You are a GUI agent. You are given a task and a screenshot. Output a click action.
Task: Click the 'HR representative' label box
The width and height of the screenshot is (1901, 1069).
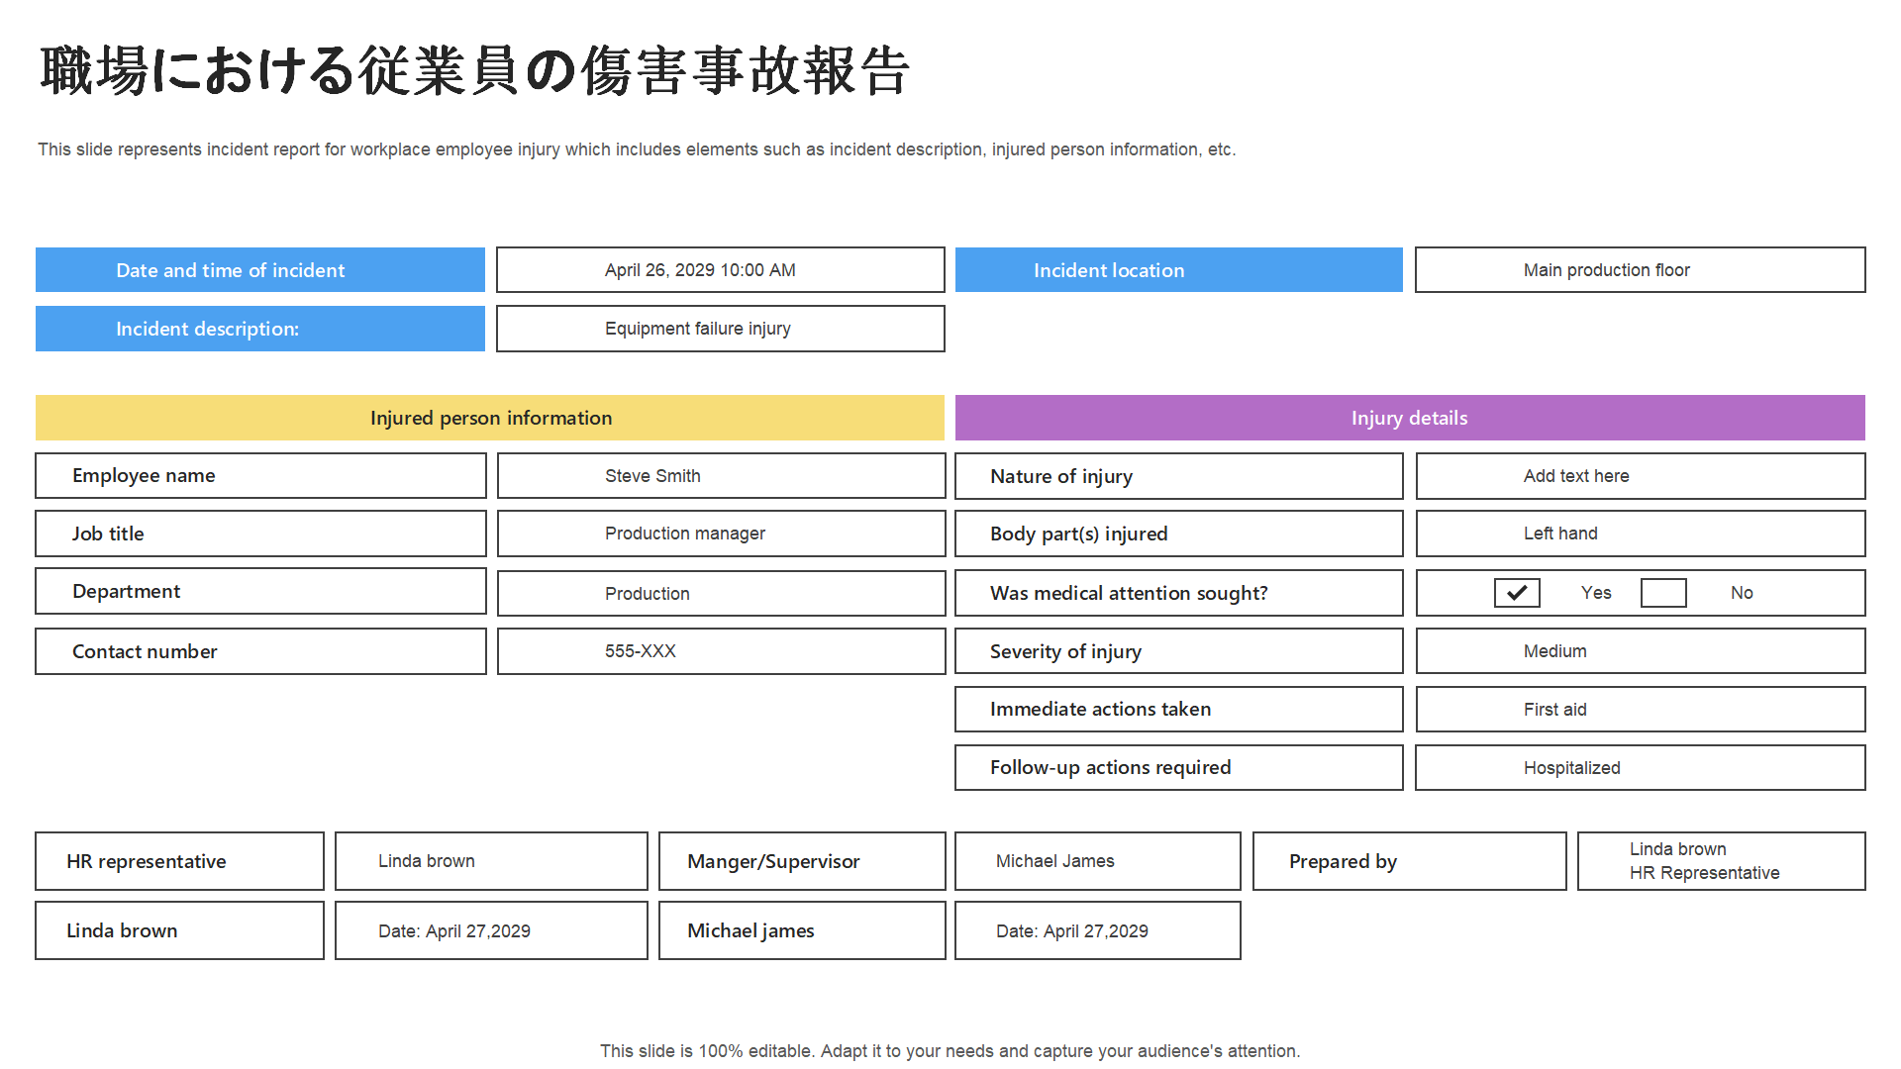[x=179, y=861]
